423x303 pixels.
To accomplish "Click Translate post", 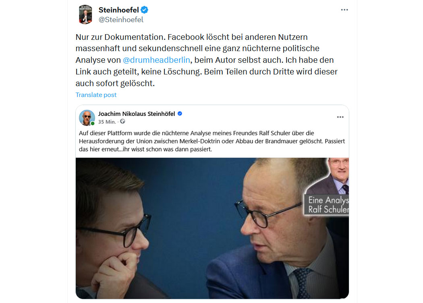I will tap(96, 95).
